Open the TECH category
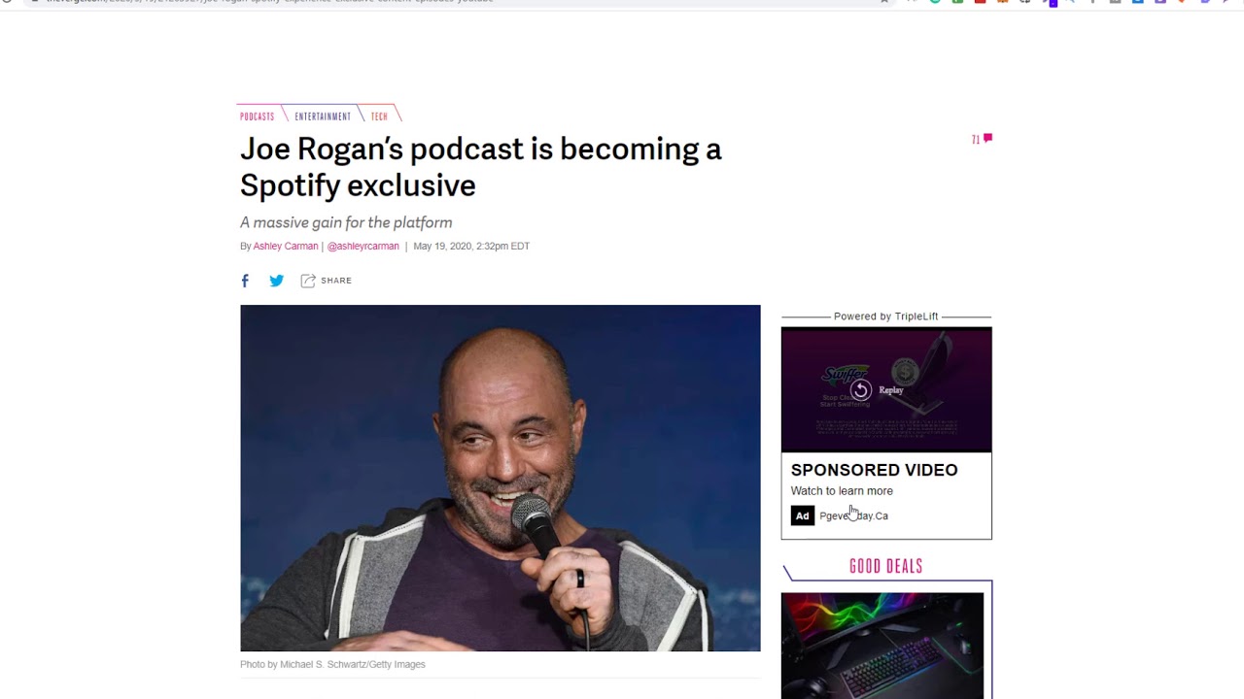1244x699 pixels. [x=379, y=116]
